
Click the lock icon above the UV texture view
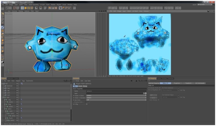[x=210, y=11]
